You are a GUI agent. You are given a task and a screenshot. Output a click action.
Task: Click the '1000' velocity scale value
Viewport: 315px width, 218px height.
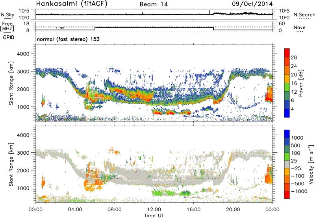[297, 138]
